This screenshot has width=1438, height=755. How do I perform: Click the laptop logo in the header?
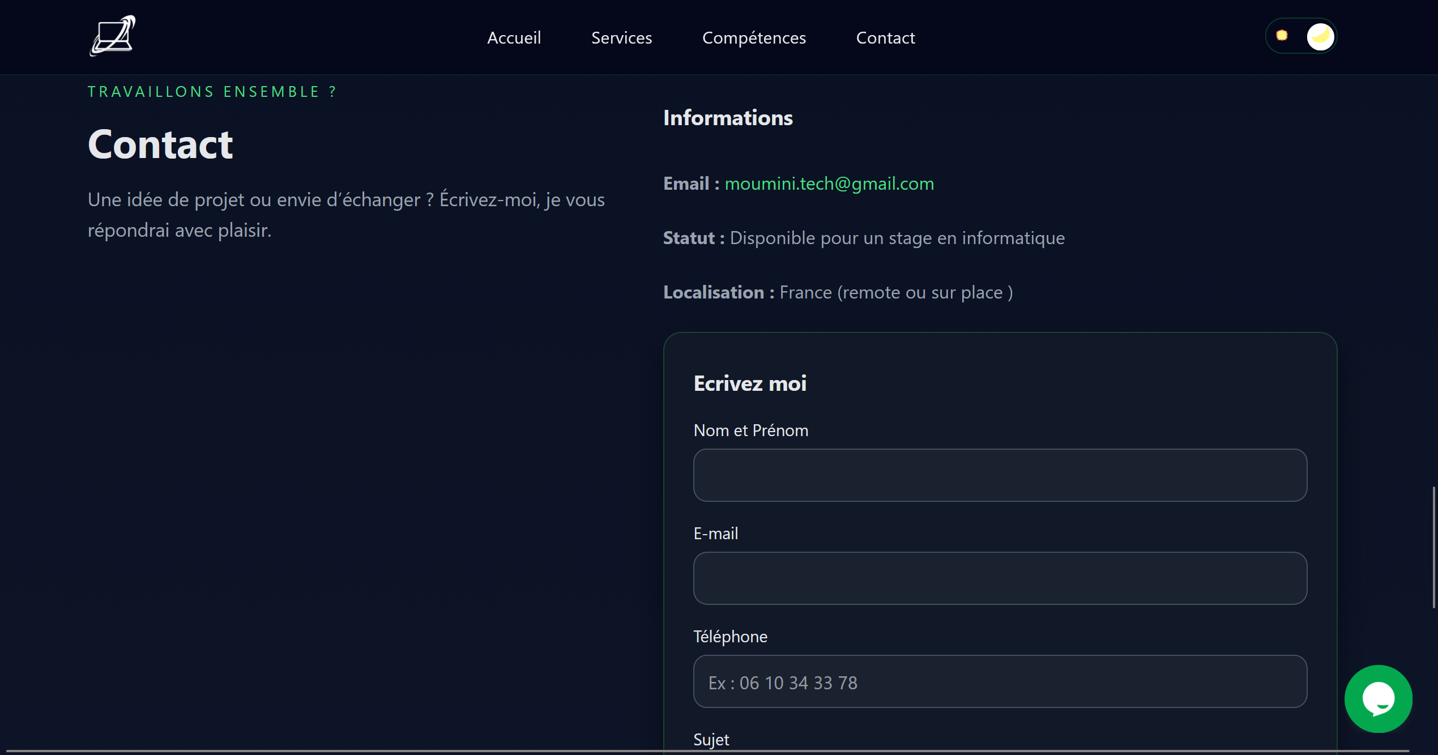pos(113,36)
